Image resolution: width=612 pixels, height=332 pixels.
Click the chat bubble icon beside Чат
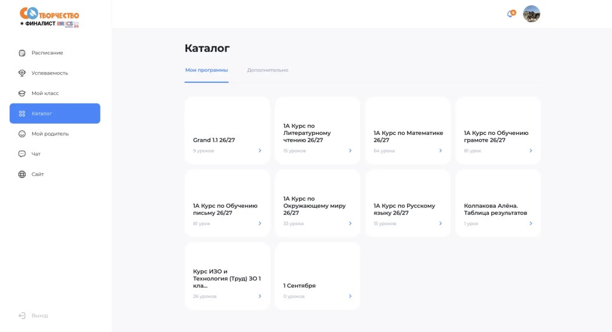(22, 154)
